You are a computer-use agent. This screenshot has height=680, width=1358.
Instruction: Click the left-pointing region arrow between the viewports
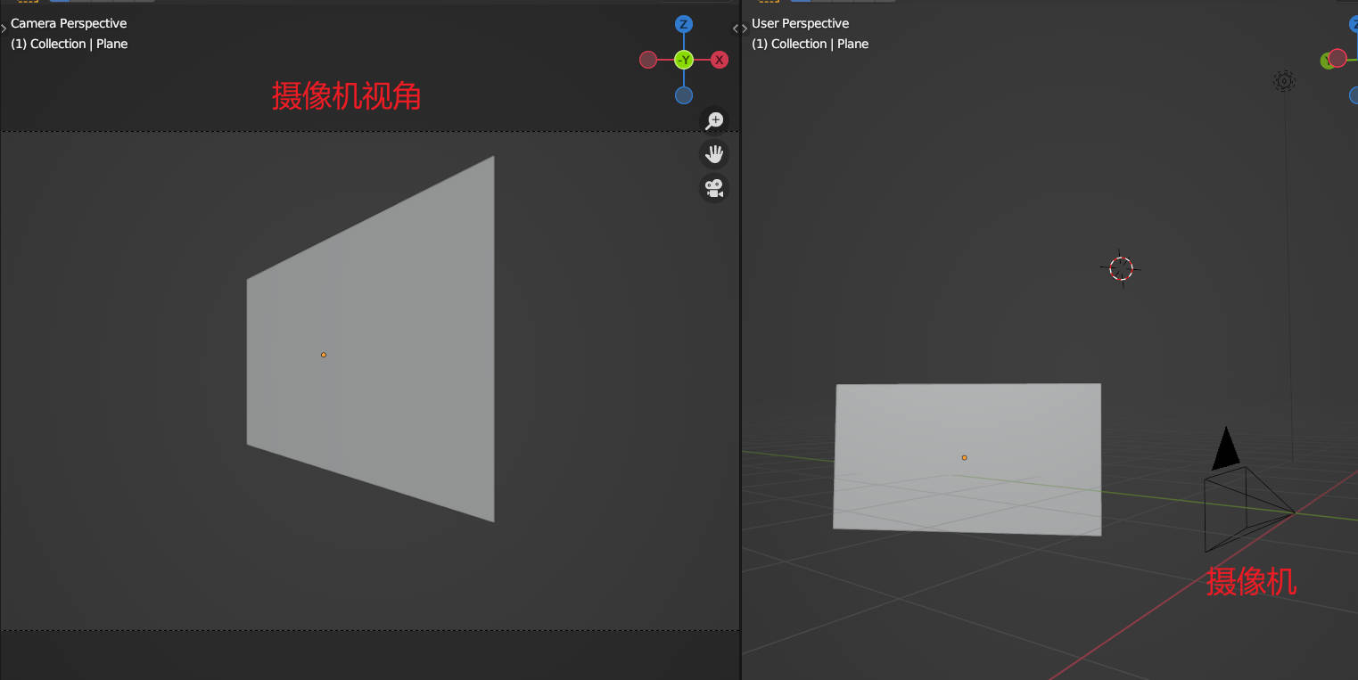click(x=736, y=29)
